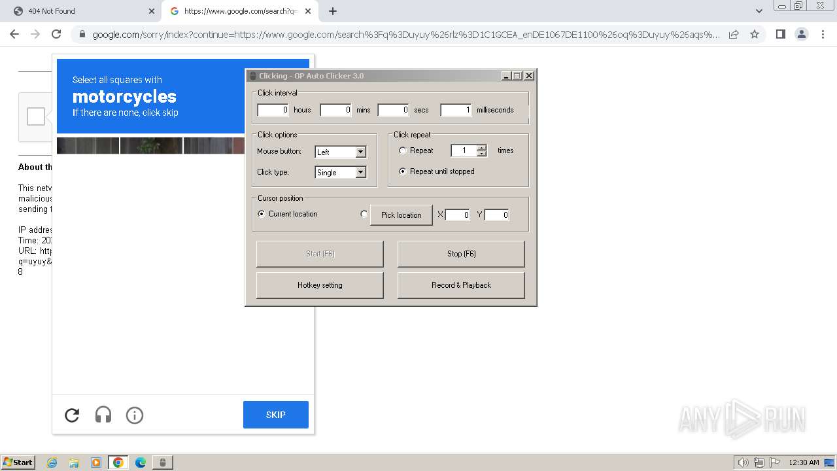Screen dimensions: 837x471
Task: Click the Pick location button
Action: [x=401, y=215]
